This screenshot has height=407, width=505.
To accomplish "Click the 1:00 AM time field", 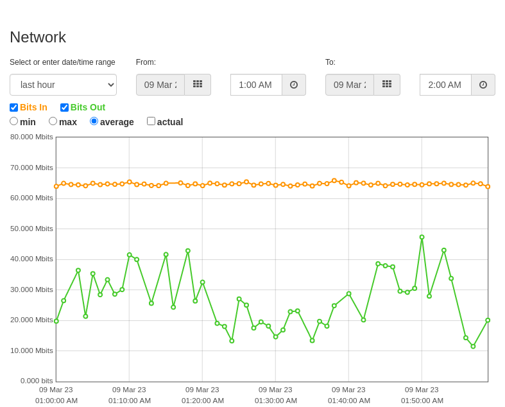I will 257,85.
